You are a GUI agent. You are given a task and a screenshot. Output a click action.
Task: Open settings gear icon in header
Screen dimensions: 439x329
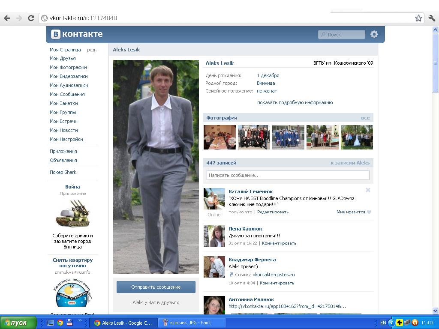click(x=374, y=34)
